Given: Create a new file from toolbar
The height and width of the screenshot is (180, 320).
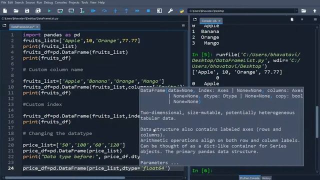Looking at the screenshot, I should coord(5,11).
